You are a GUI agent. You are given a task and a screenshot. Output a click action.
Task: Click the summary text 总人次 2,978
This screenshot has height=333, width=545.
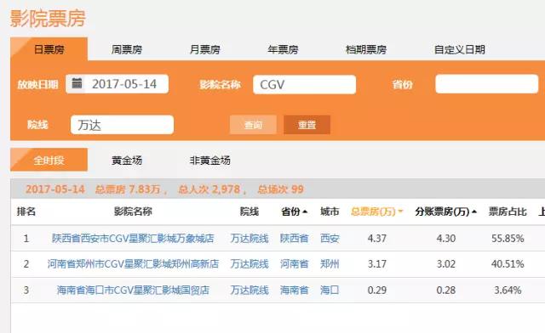point(209,189)
